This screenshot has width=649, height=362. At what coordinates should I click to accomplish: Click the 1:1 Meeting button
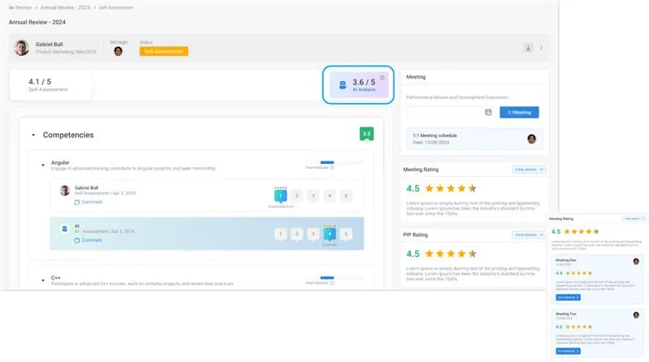[x=519, y=113]
